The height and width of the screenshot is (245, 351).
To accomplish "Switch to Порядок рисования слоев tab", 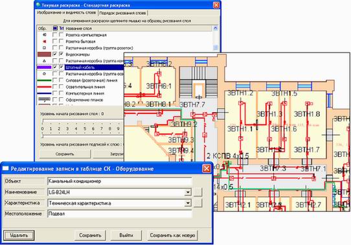I will pos(122,13).
